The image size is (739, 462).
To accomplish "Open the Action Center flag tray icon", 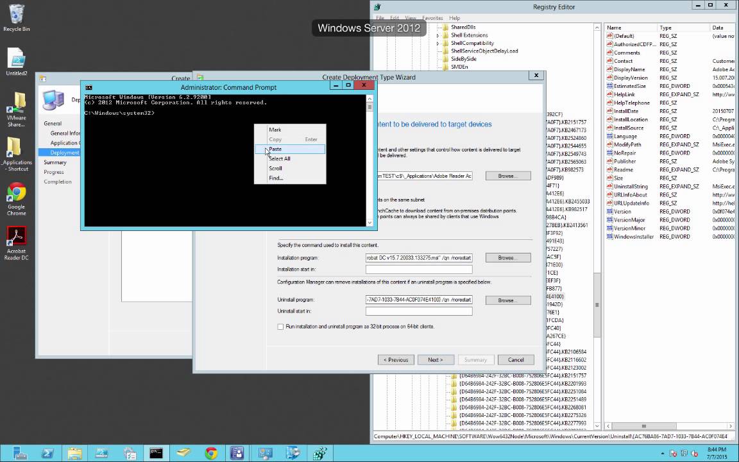I will tap(674, 454).
